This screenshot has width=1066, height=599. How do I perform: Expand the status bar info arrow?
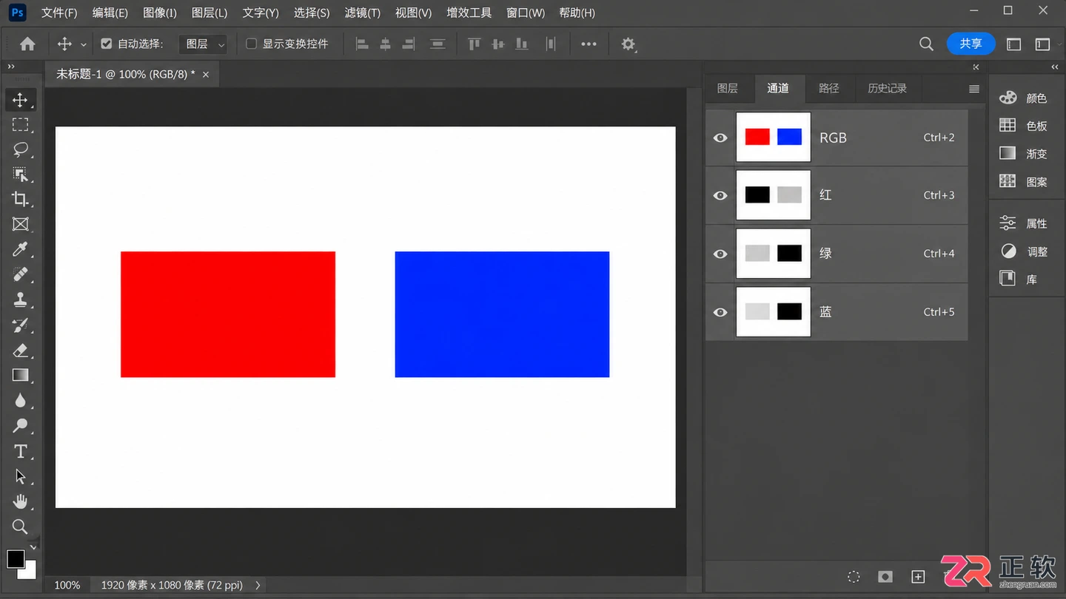(x=258, y=585)
